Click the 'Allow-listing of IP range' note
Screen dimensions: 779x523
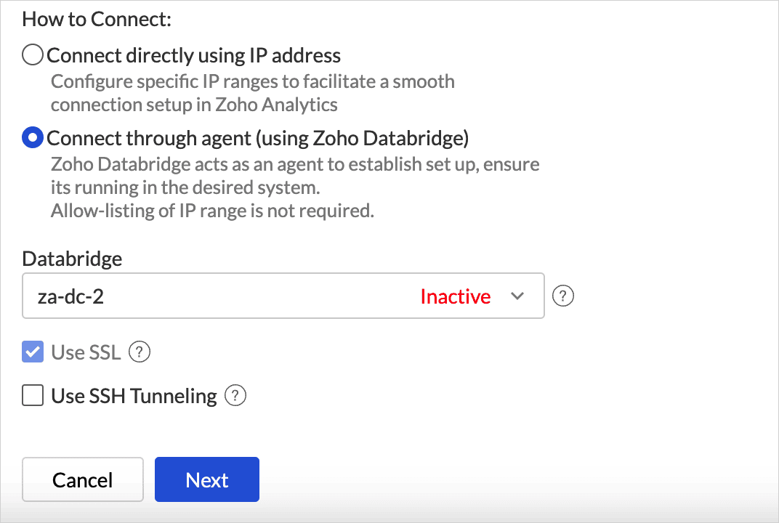(x=212, y=211)
